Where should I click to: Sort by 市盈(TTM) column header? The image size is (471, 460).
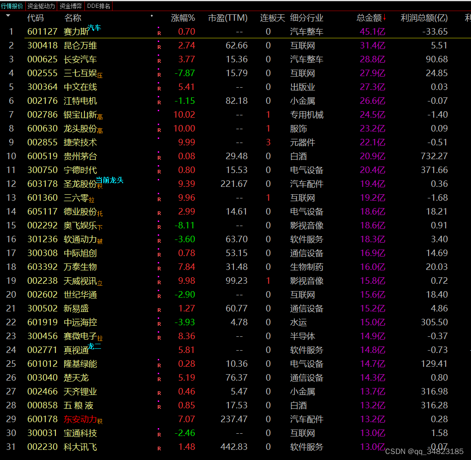tap(228, 18)
